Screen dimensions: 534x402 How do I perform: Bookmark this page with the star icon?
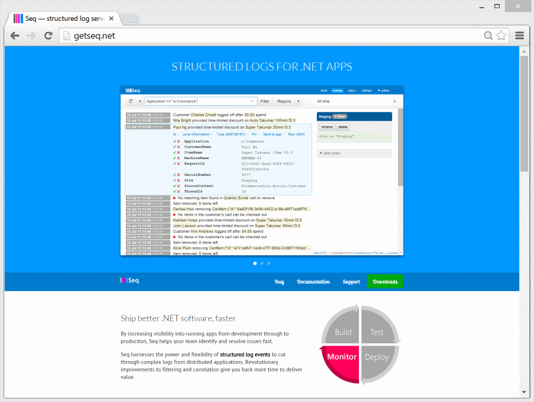click(x=501, y=36)
